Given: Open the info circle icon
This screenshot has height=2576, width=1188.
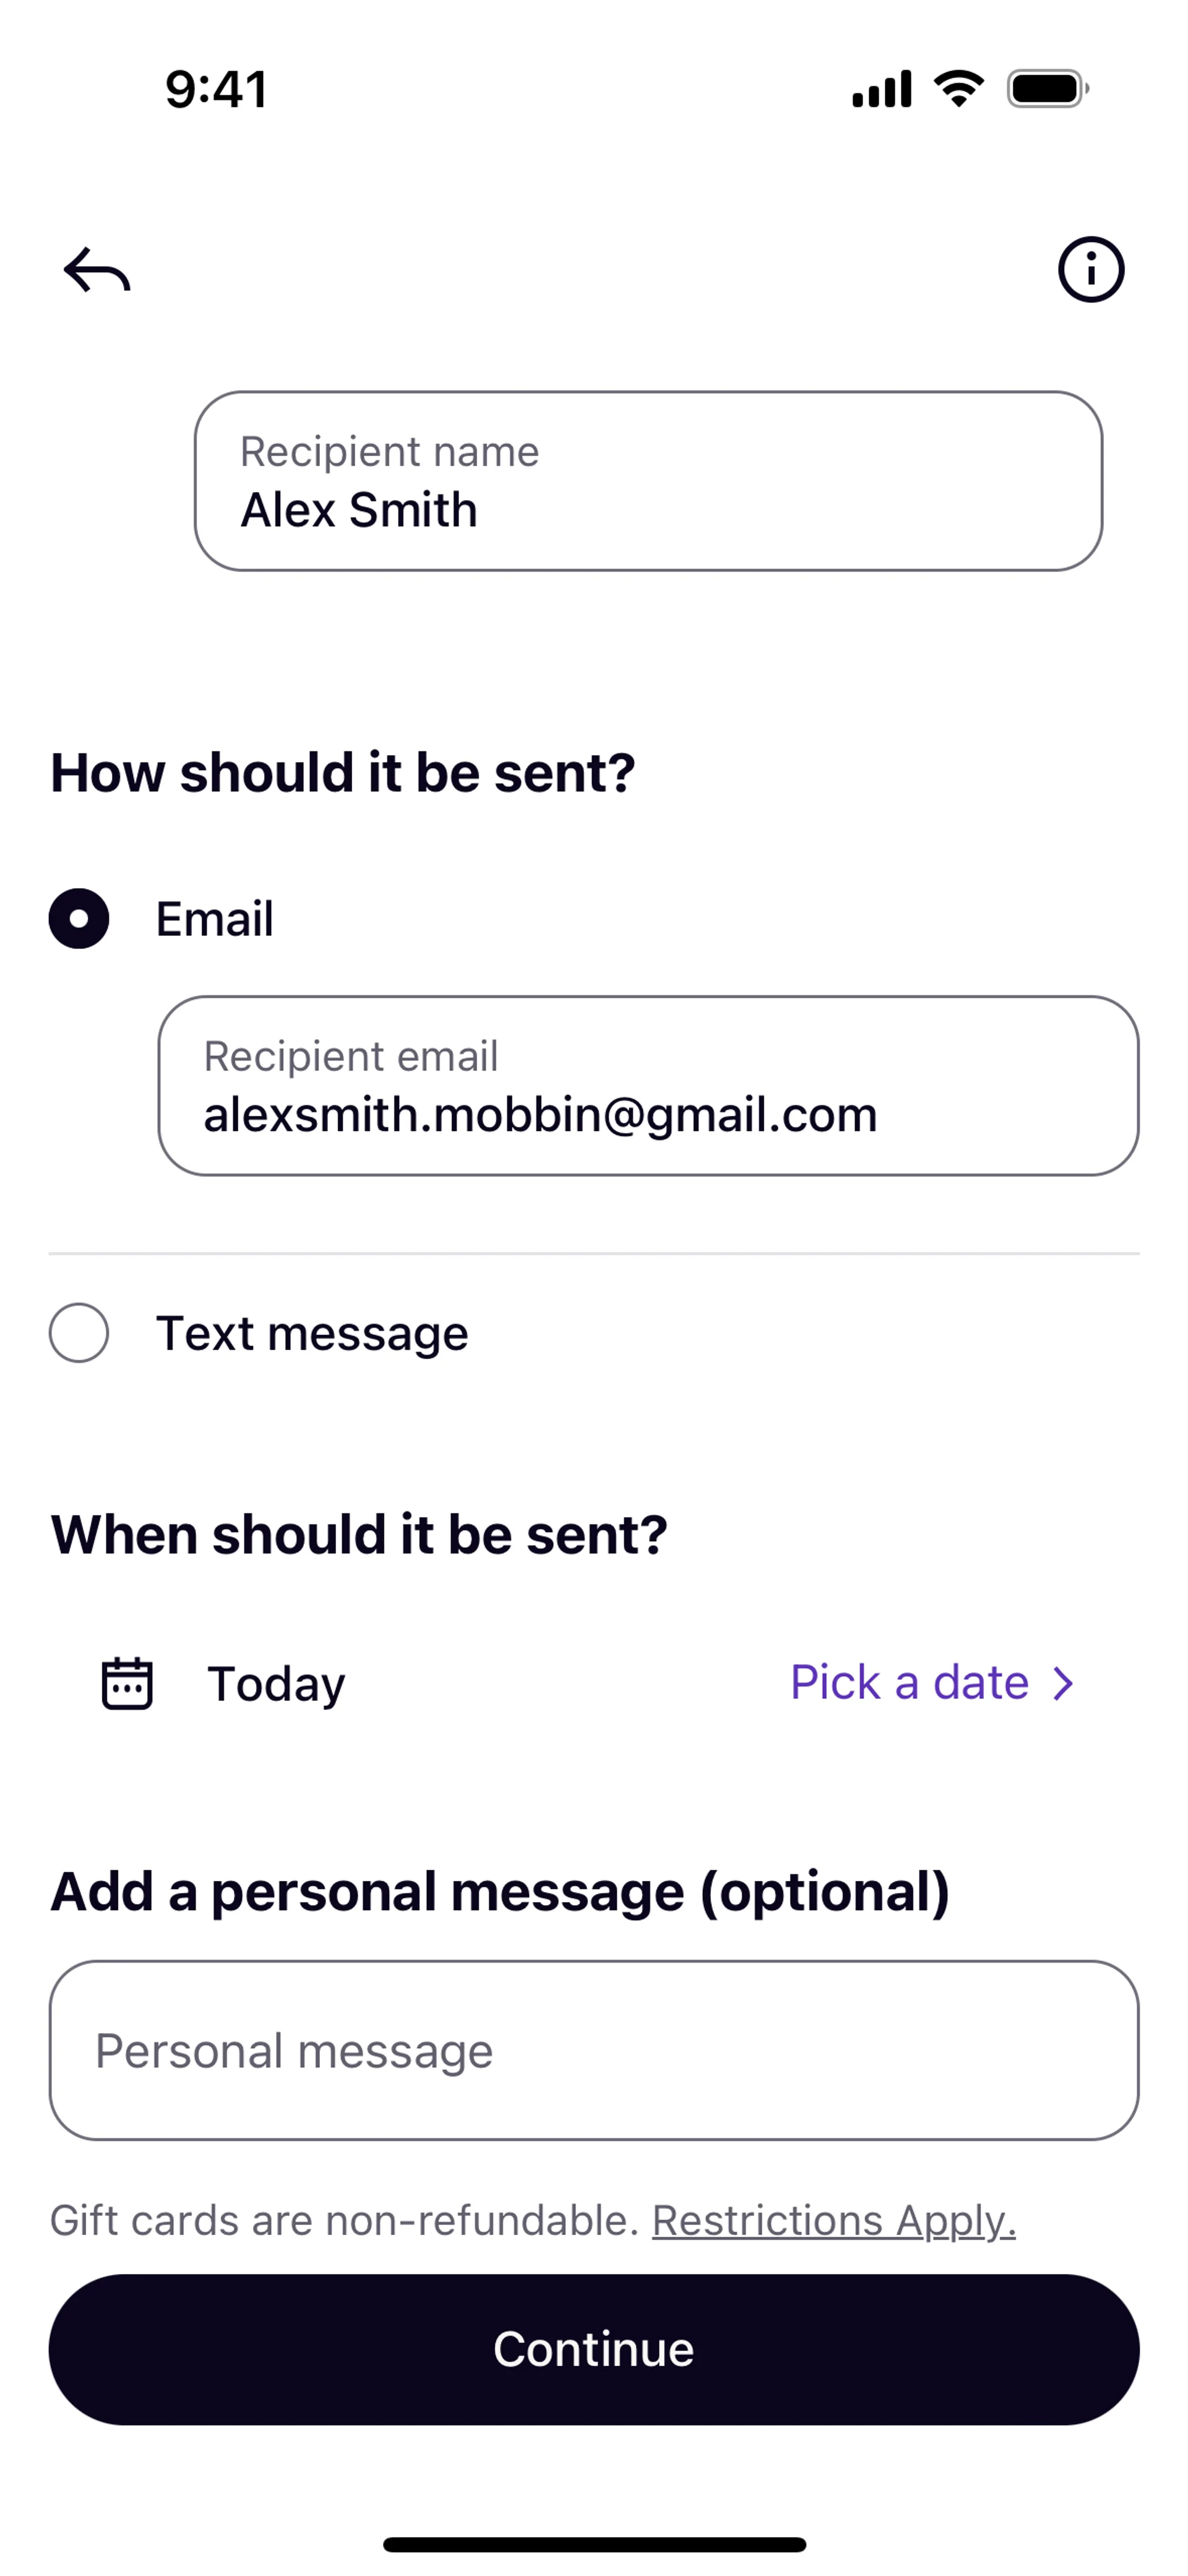Looking at the screenshot, I should click(1091, 269).
